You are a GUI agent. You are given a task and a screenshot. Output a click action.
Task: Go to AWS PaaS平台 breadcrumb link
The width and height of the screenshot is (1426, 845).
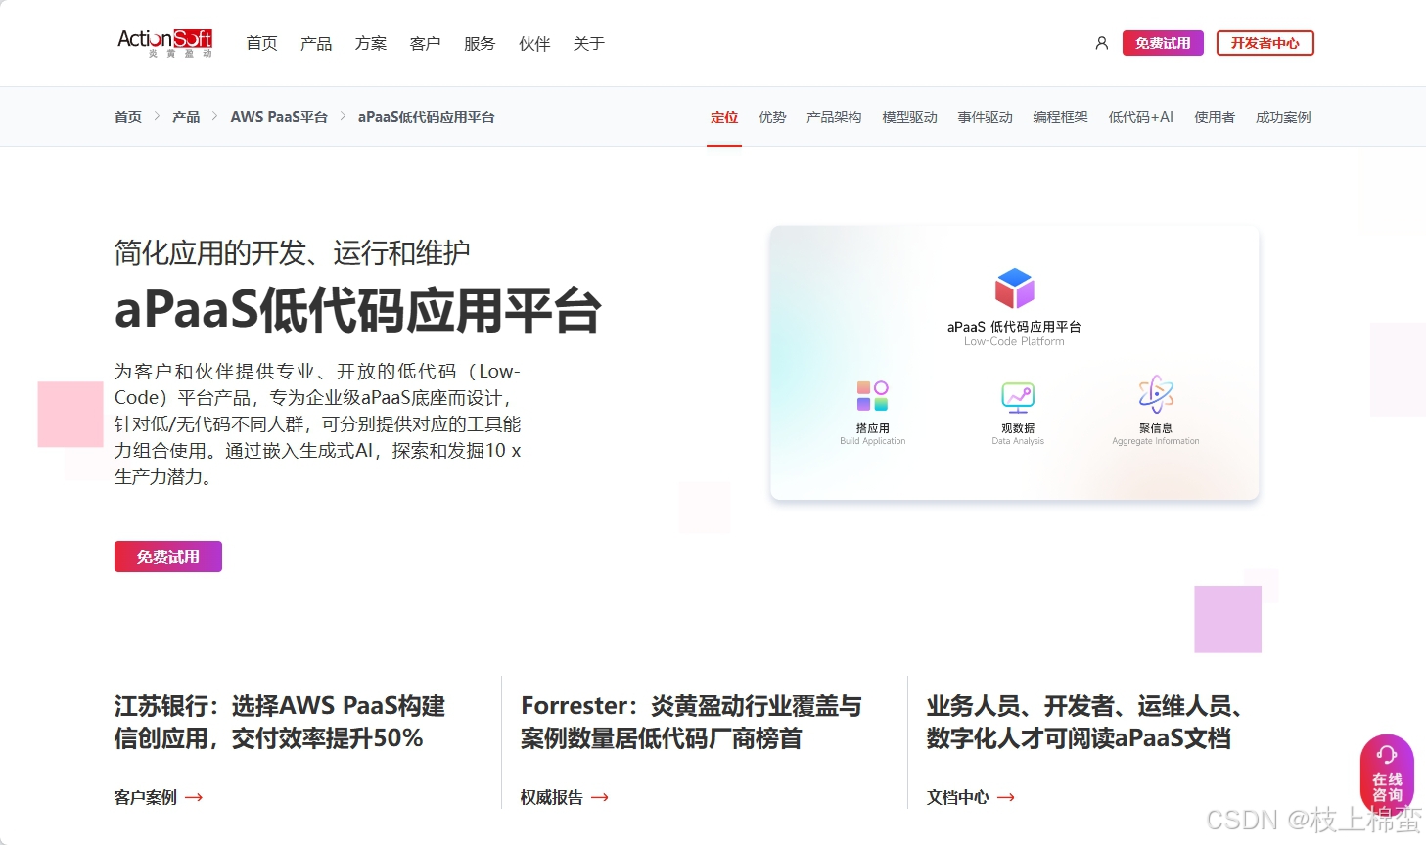tap(279, 117)
